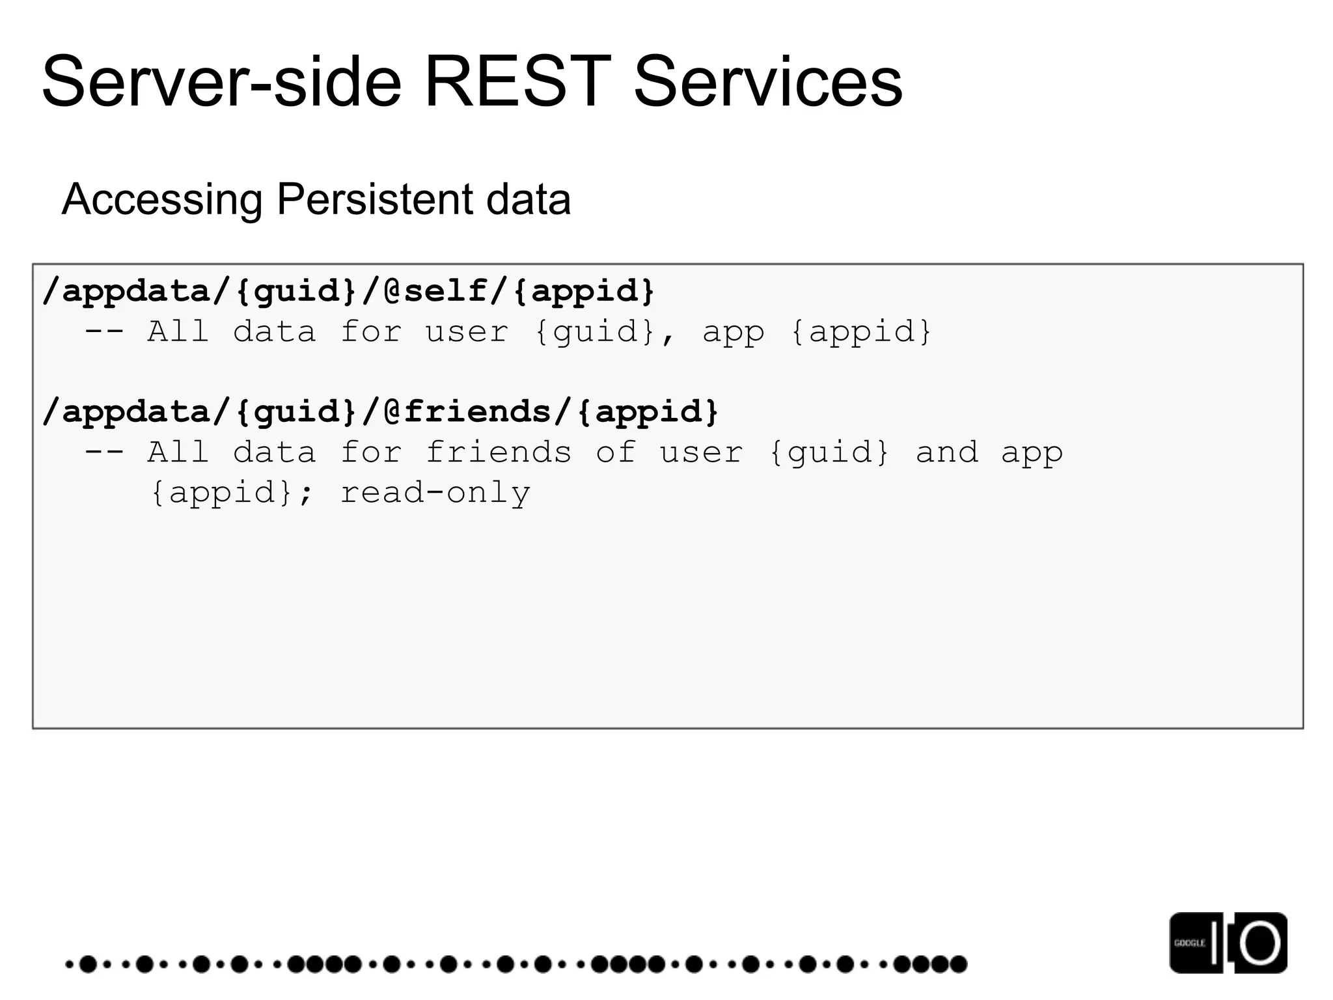The width and height of the screenshot is (1333, 1000).
Task: Click the large O in the I/O logo
Action: (1259, 943)
